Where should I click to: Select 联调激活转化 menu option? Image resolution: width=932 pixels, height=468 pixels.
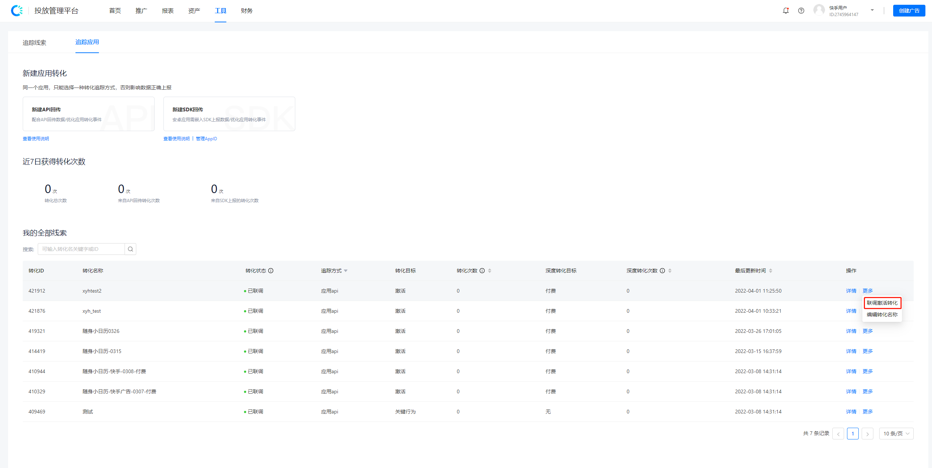882,303
